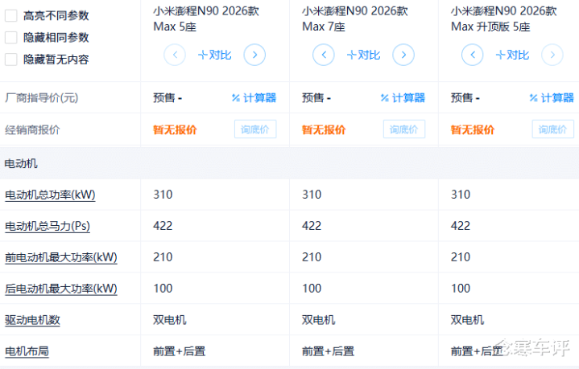Click 暂无报价 text in Max 5座 column
The image size is (579, 369).
coord(175,129)
